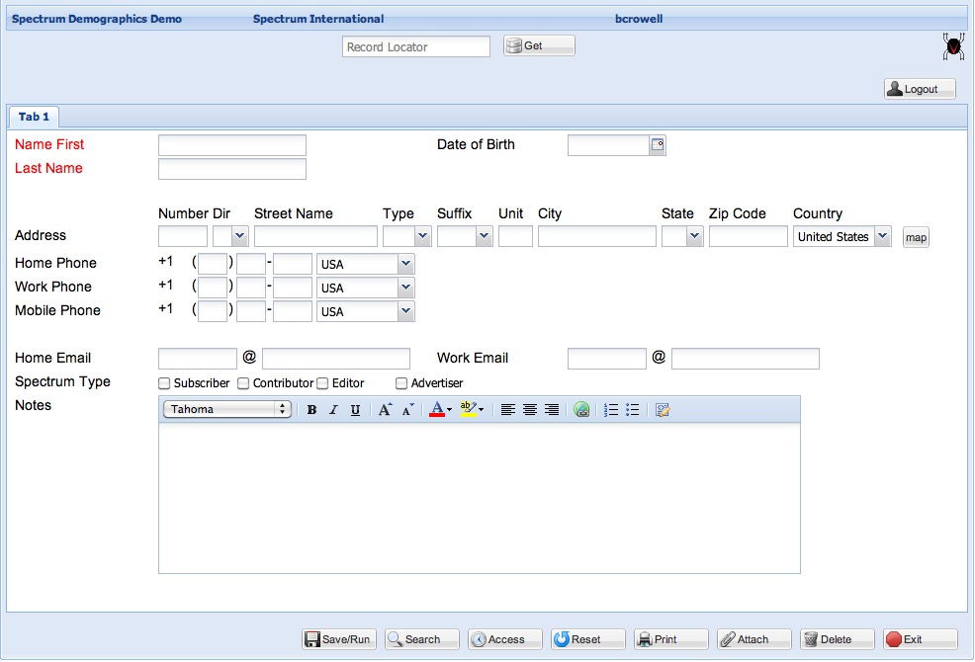Switch to Tab 1
Image resolution: width=975 pixels, height=662 pixels.
click(34, 117)
